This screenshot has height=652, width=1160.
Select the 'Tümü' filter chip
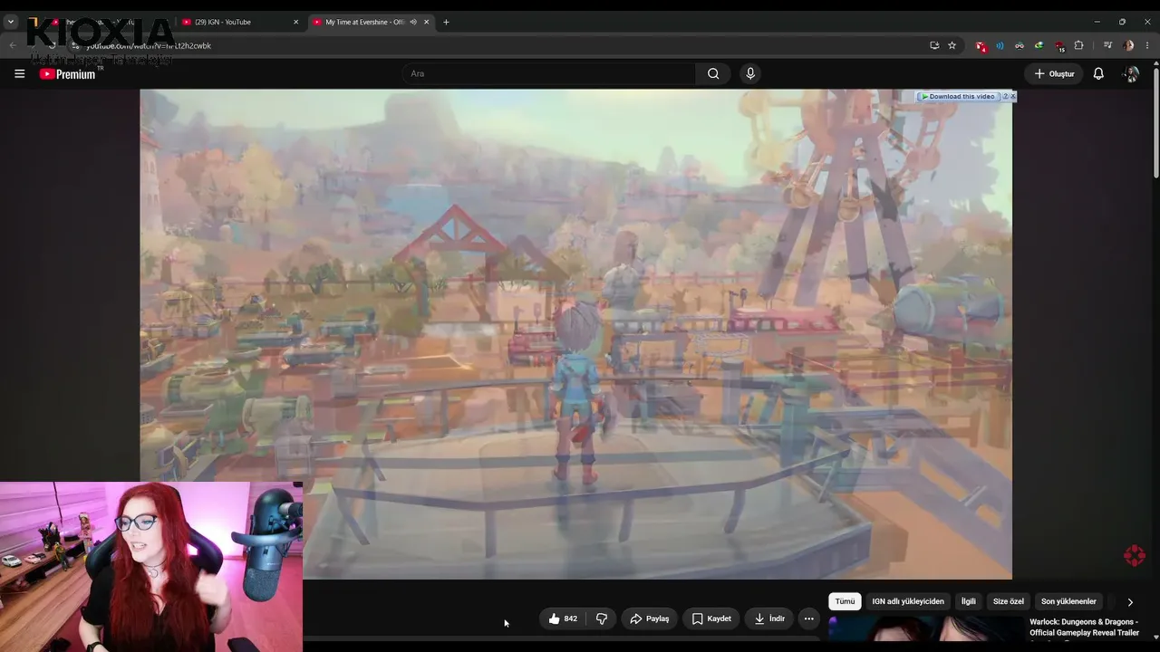tap(845, 601)
